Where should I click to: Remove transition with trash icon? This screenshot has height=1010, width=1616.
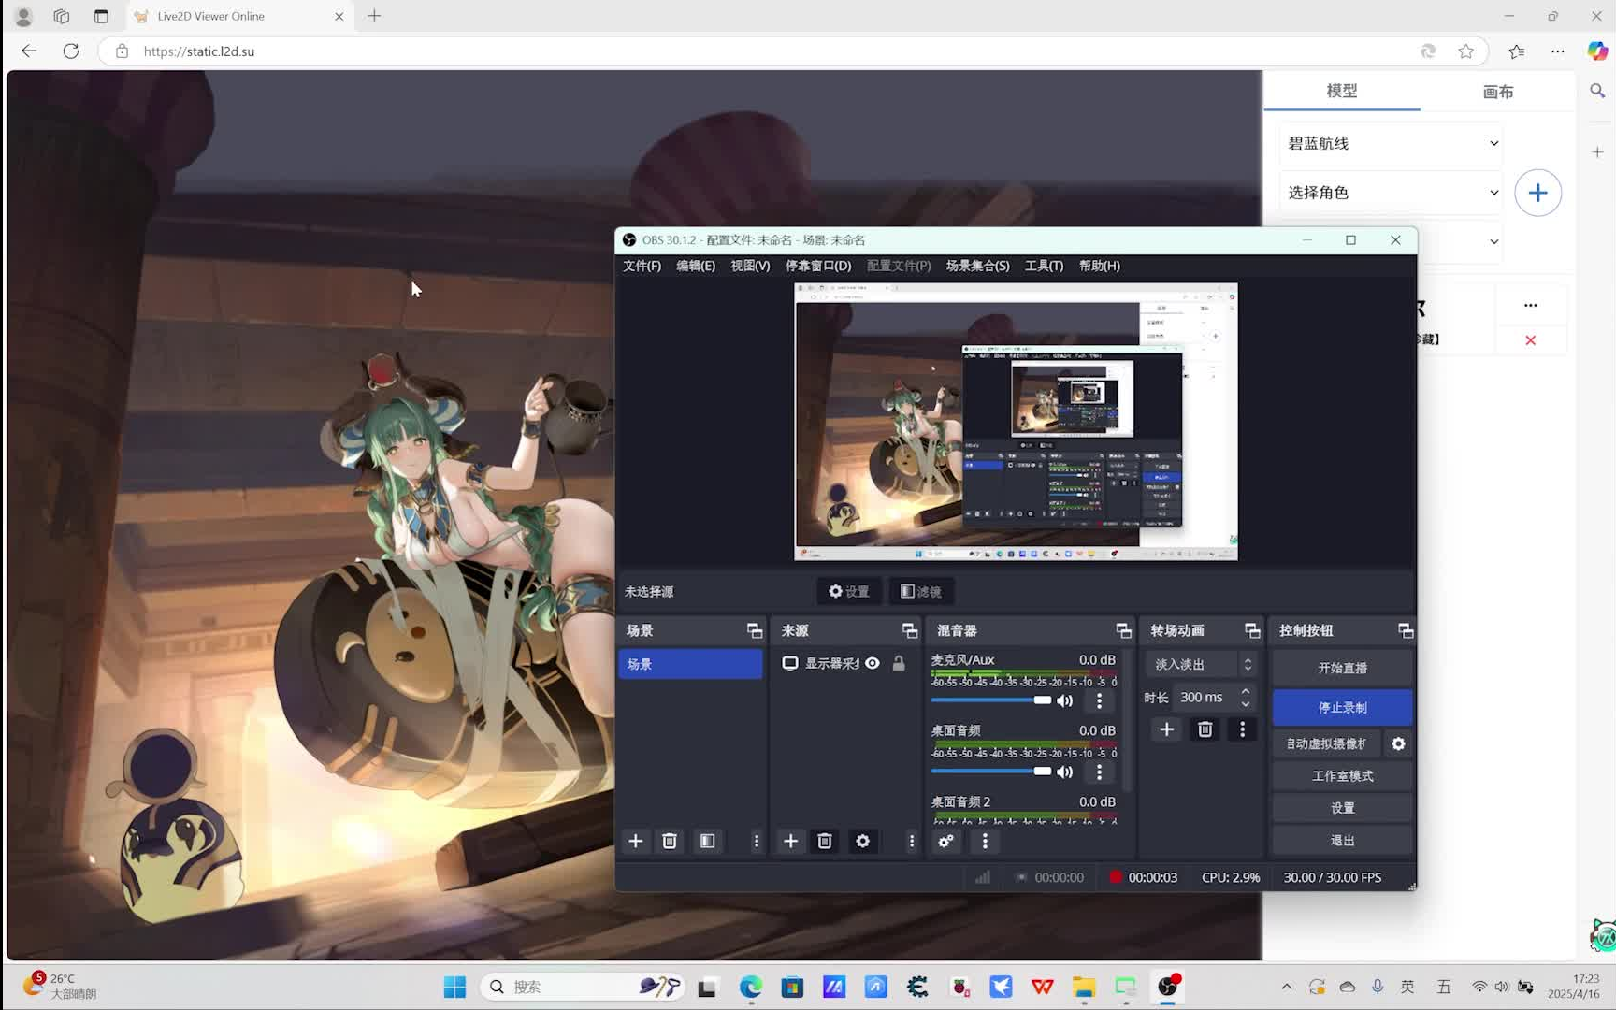coord(1205,729)
